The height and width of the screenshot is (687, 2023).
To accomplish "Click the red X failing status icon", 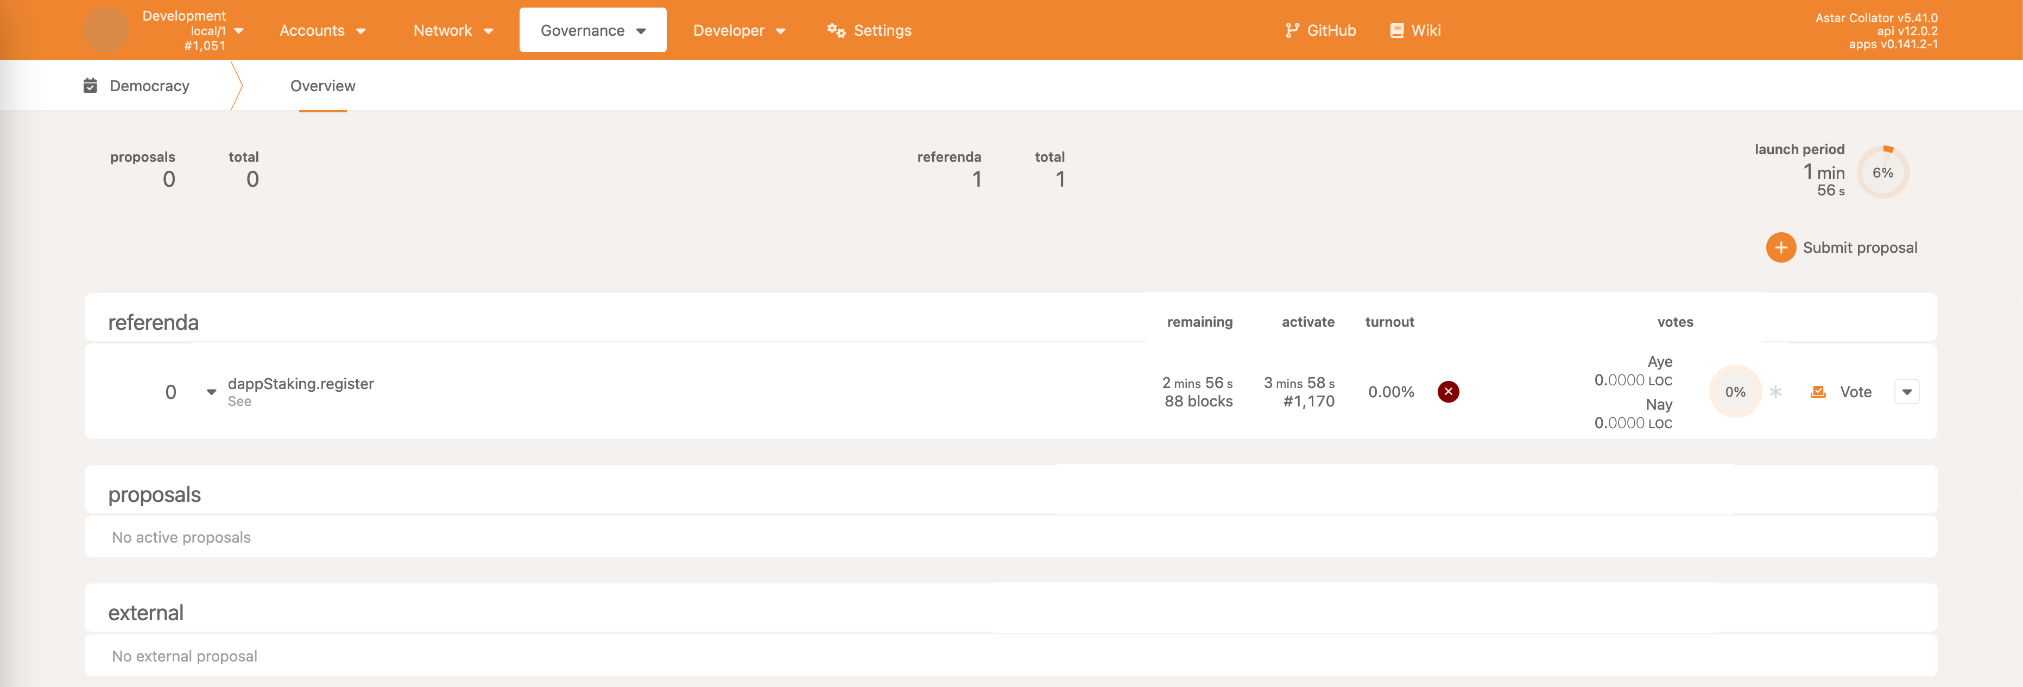I will (x=1448, y=392).
